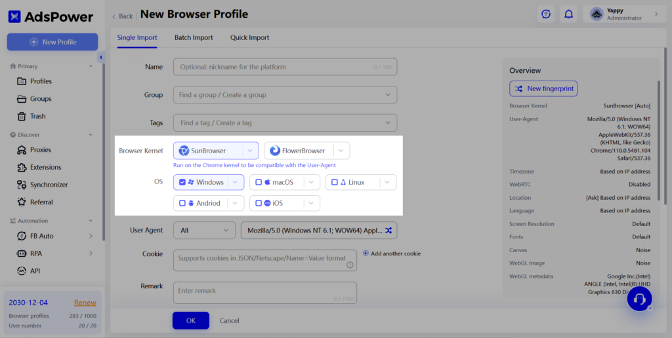Collapse the sidebar with the arrow handle
Viewport: 672px width, 338px height.
click(101, 58)
